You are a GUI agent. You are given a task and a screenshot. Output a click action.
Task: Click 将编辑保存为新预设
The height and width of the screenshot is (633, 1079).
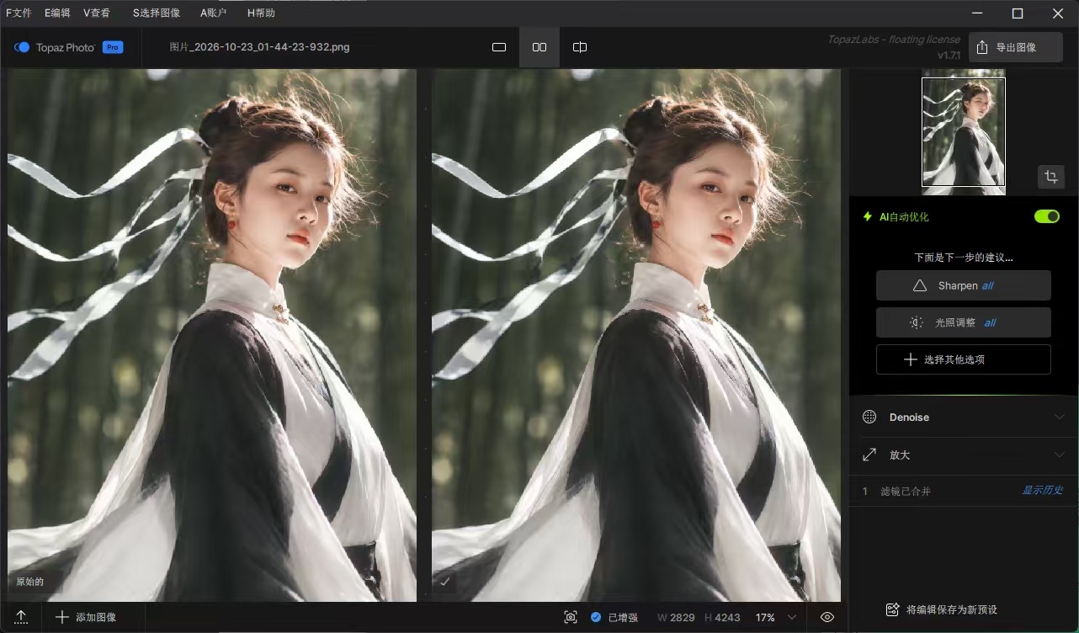(941, 609)
